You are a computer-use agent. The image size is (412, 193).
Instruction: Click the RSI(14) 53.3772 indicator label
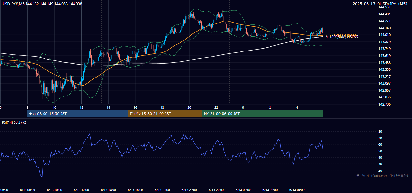tap(14, 122)
